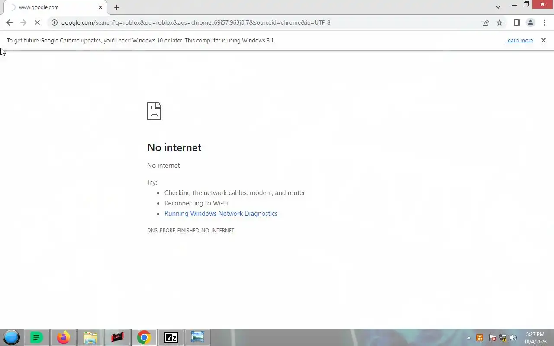
Task: Launch Firefox from the taskbar
Action: tap(63, 337)
